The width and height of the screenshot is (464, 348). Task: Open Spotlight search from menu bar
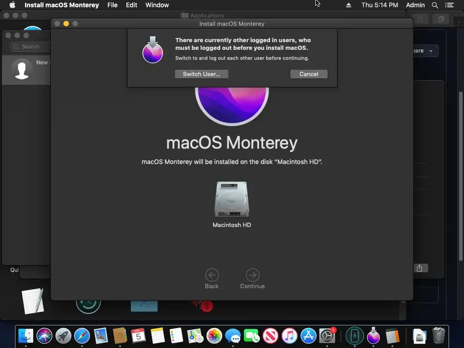435,5
